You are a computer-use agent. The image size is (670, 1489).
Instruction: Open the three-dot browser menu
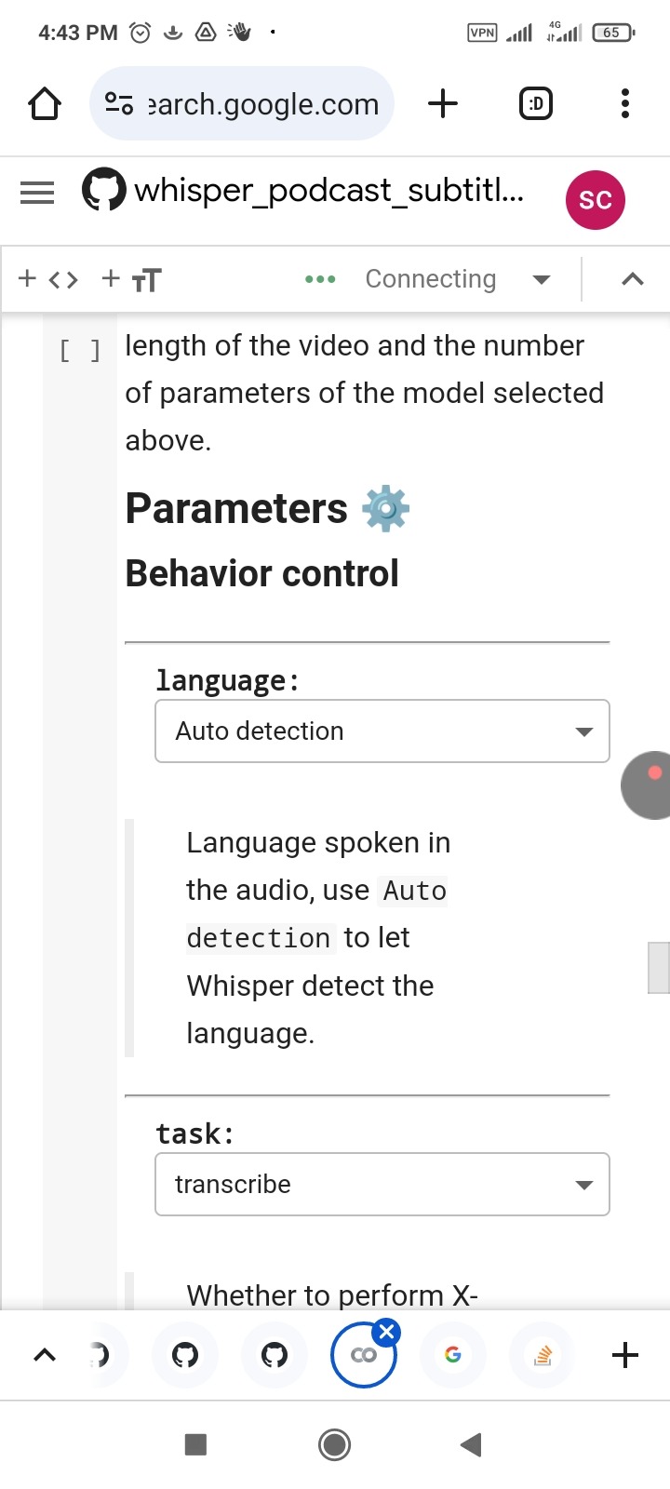[x=624, y=103]
